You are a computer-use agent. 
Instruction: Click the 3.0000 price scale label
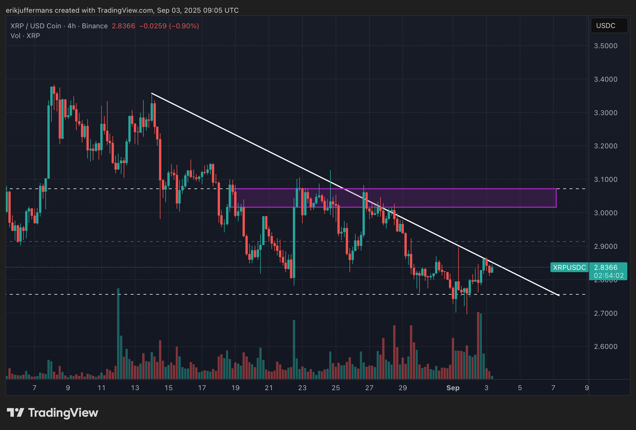tap(605, 213)
